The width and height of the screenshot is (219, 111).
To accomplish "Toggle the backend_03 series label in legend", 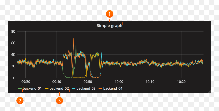I will click(x=86, y=89).
